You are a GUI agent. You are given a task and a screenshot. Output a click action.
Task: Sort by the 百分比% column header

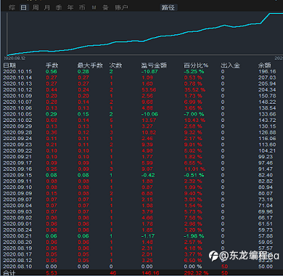coord(196,65)
